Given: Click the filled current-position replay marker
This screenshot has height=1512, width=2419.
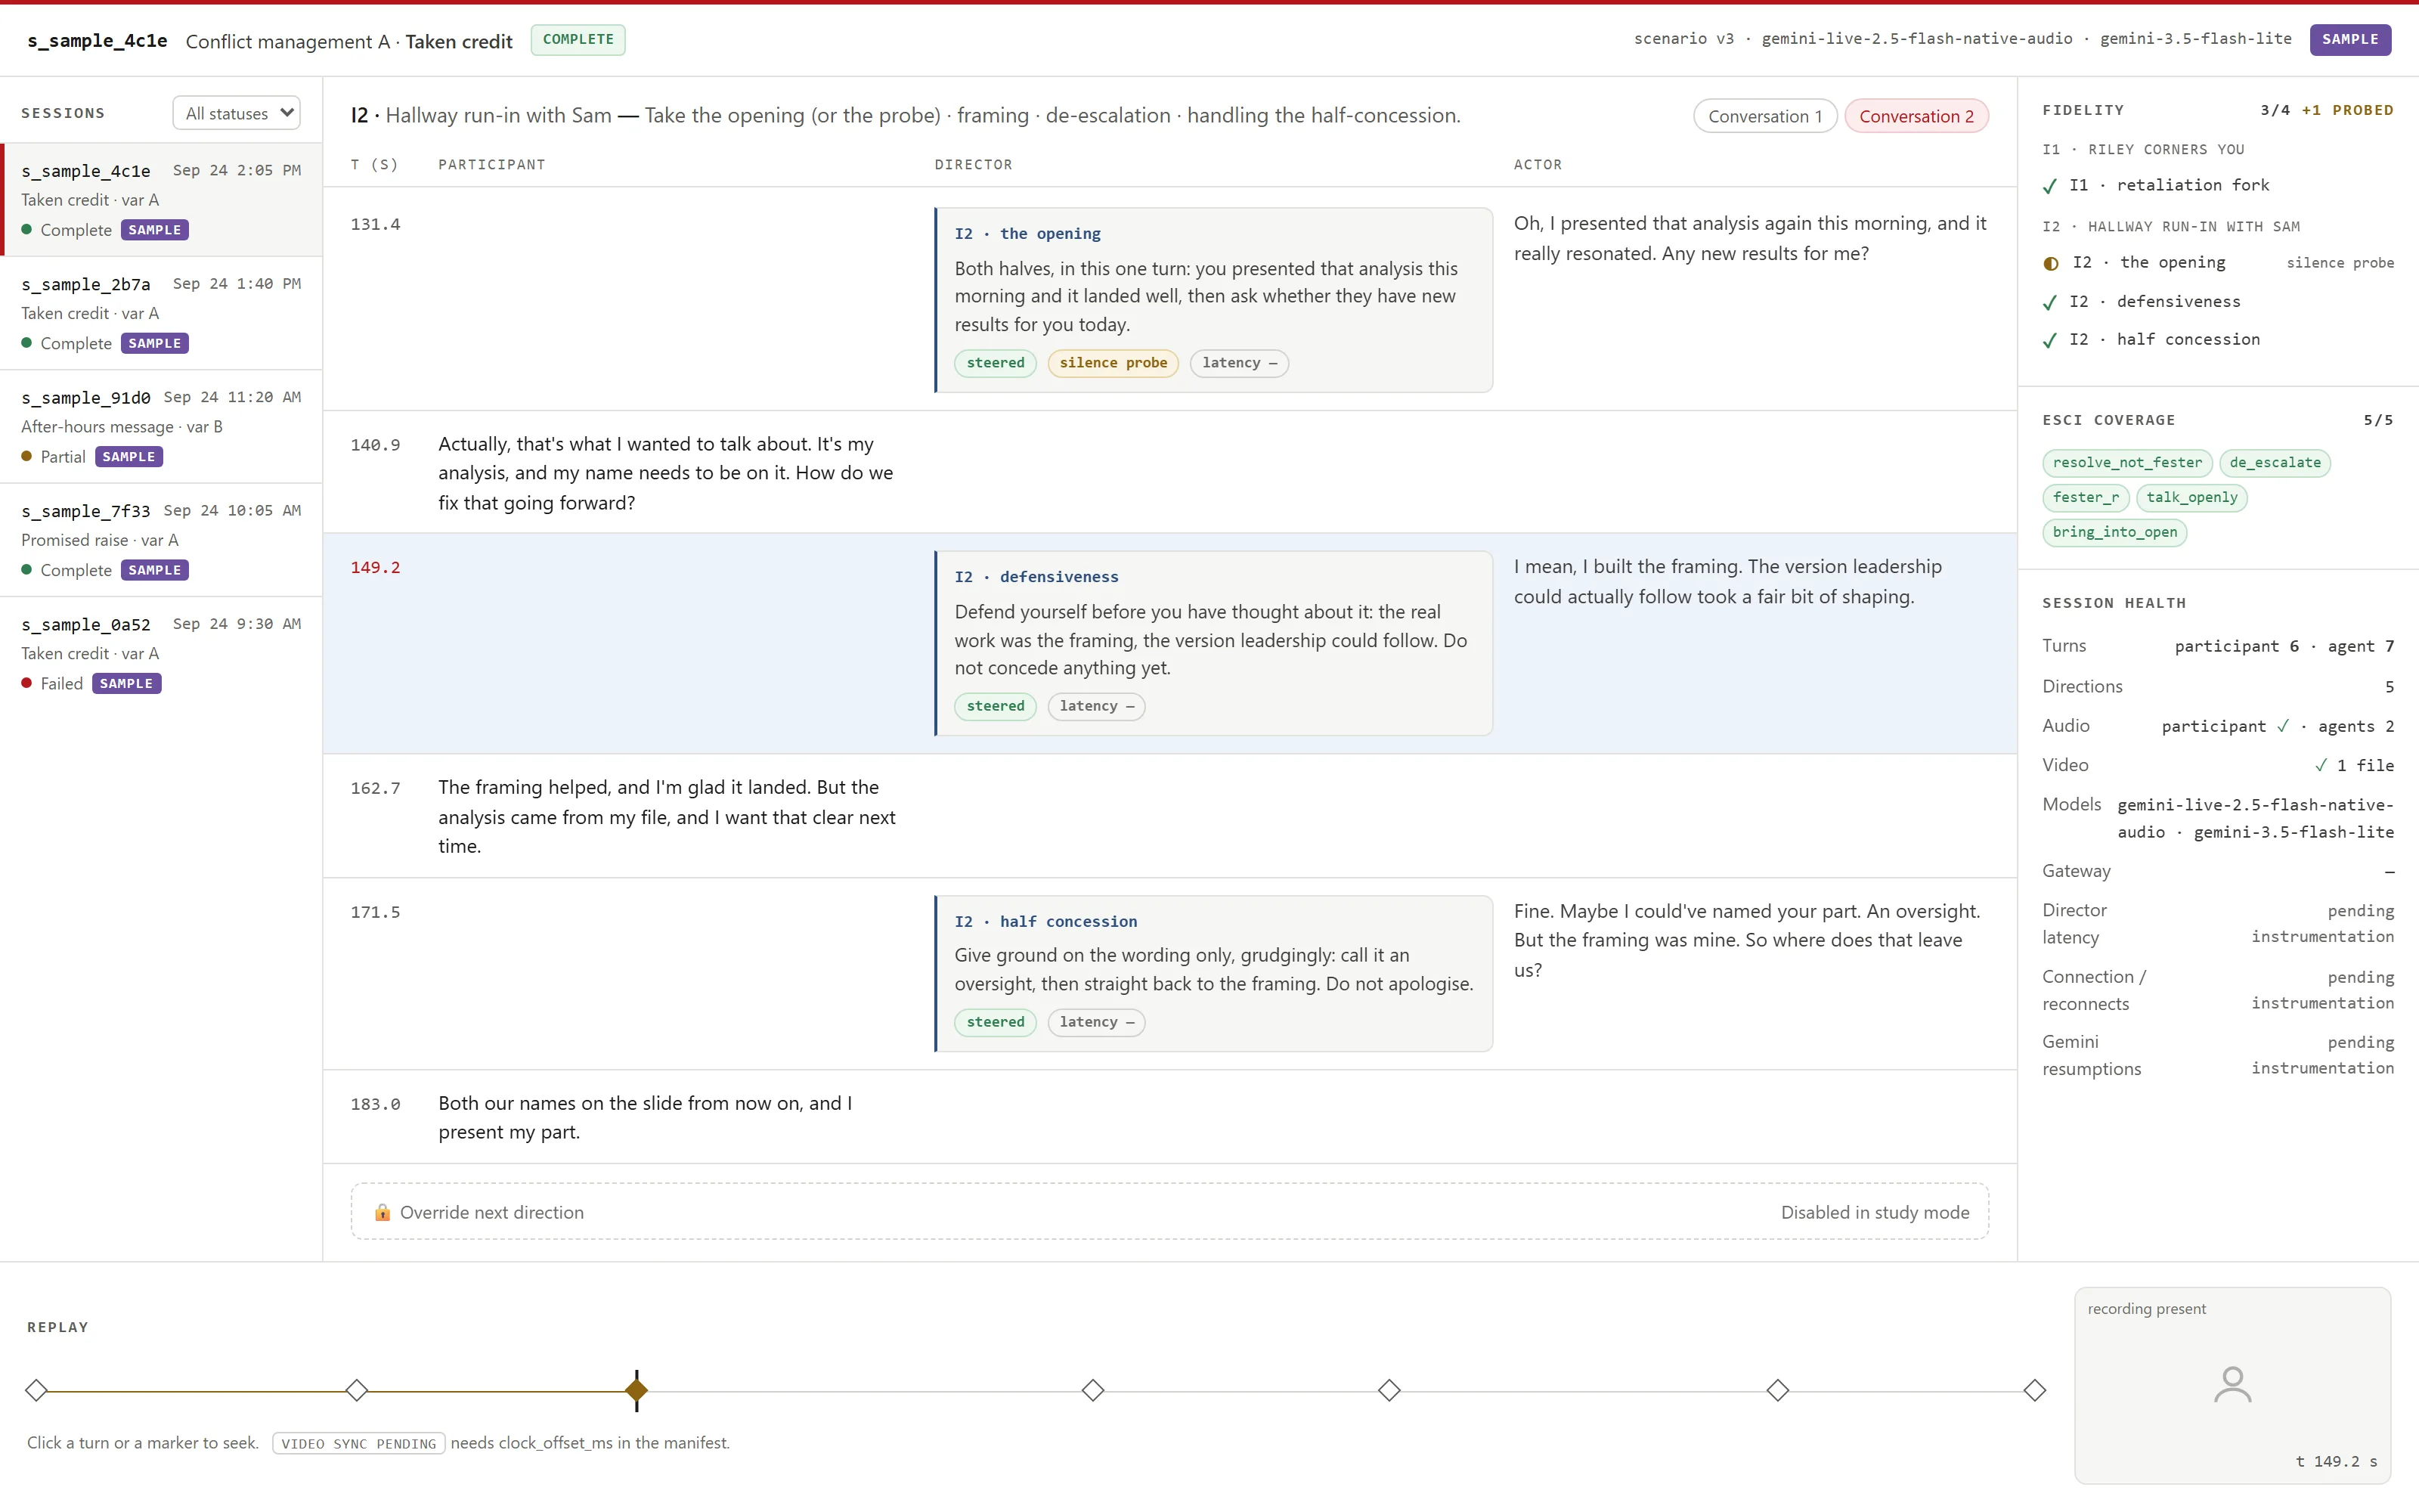Looking at the screenshot, I should pyautogui.click(x=636, y=1390).
